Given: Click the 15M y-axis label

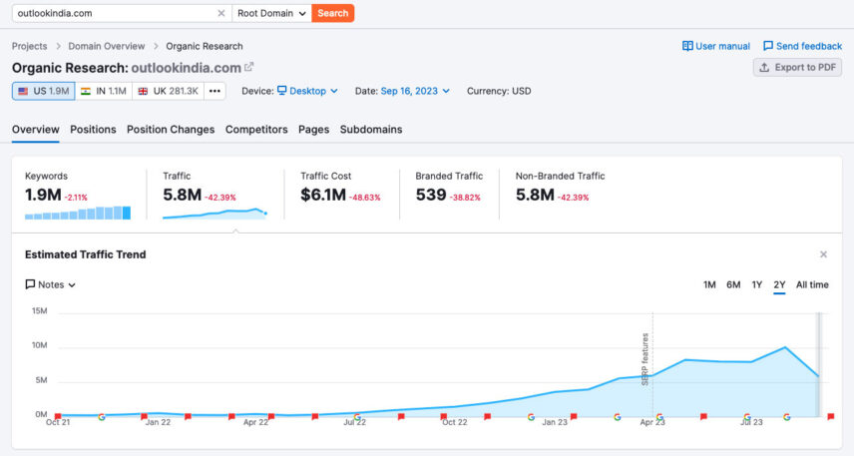Looking at the screenshot, I should [39, 311].
